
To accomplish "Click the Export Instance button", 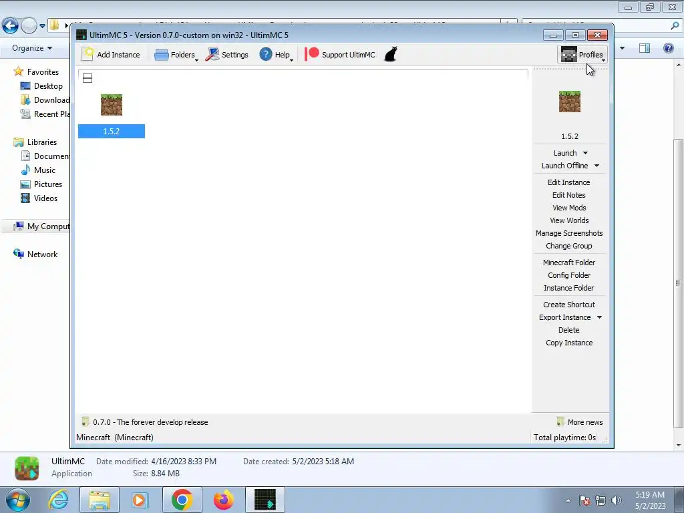I will pyautogui.click(x=564, y=317).
